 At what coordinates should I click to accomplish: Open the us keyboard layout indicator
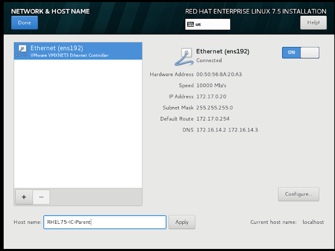(x=208, y=25)
